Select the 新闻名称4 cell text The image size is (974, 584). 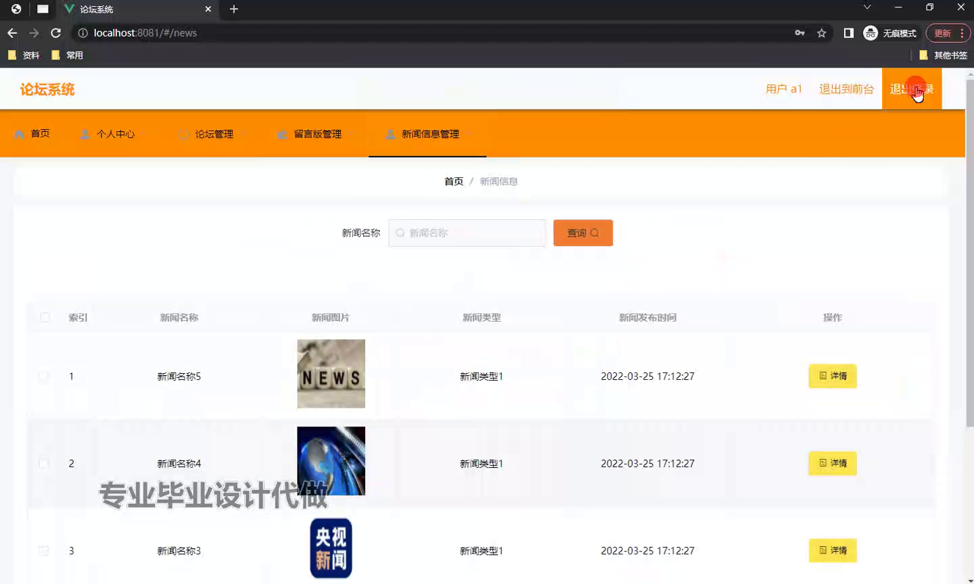click(179, 464)
